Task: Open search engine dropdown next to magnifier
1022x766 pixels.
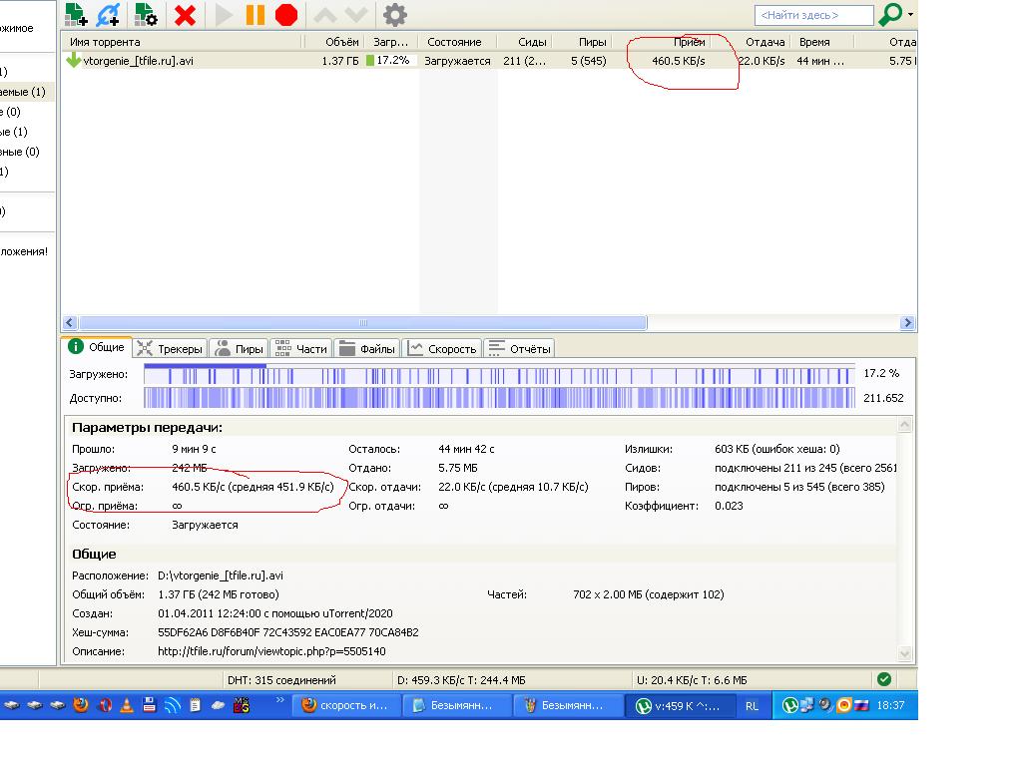Action: [910, 15]
